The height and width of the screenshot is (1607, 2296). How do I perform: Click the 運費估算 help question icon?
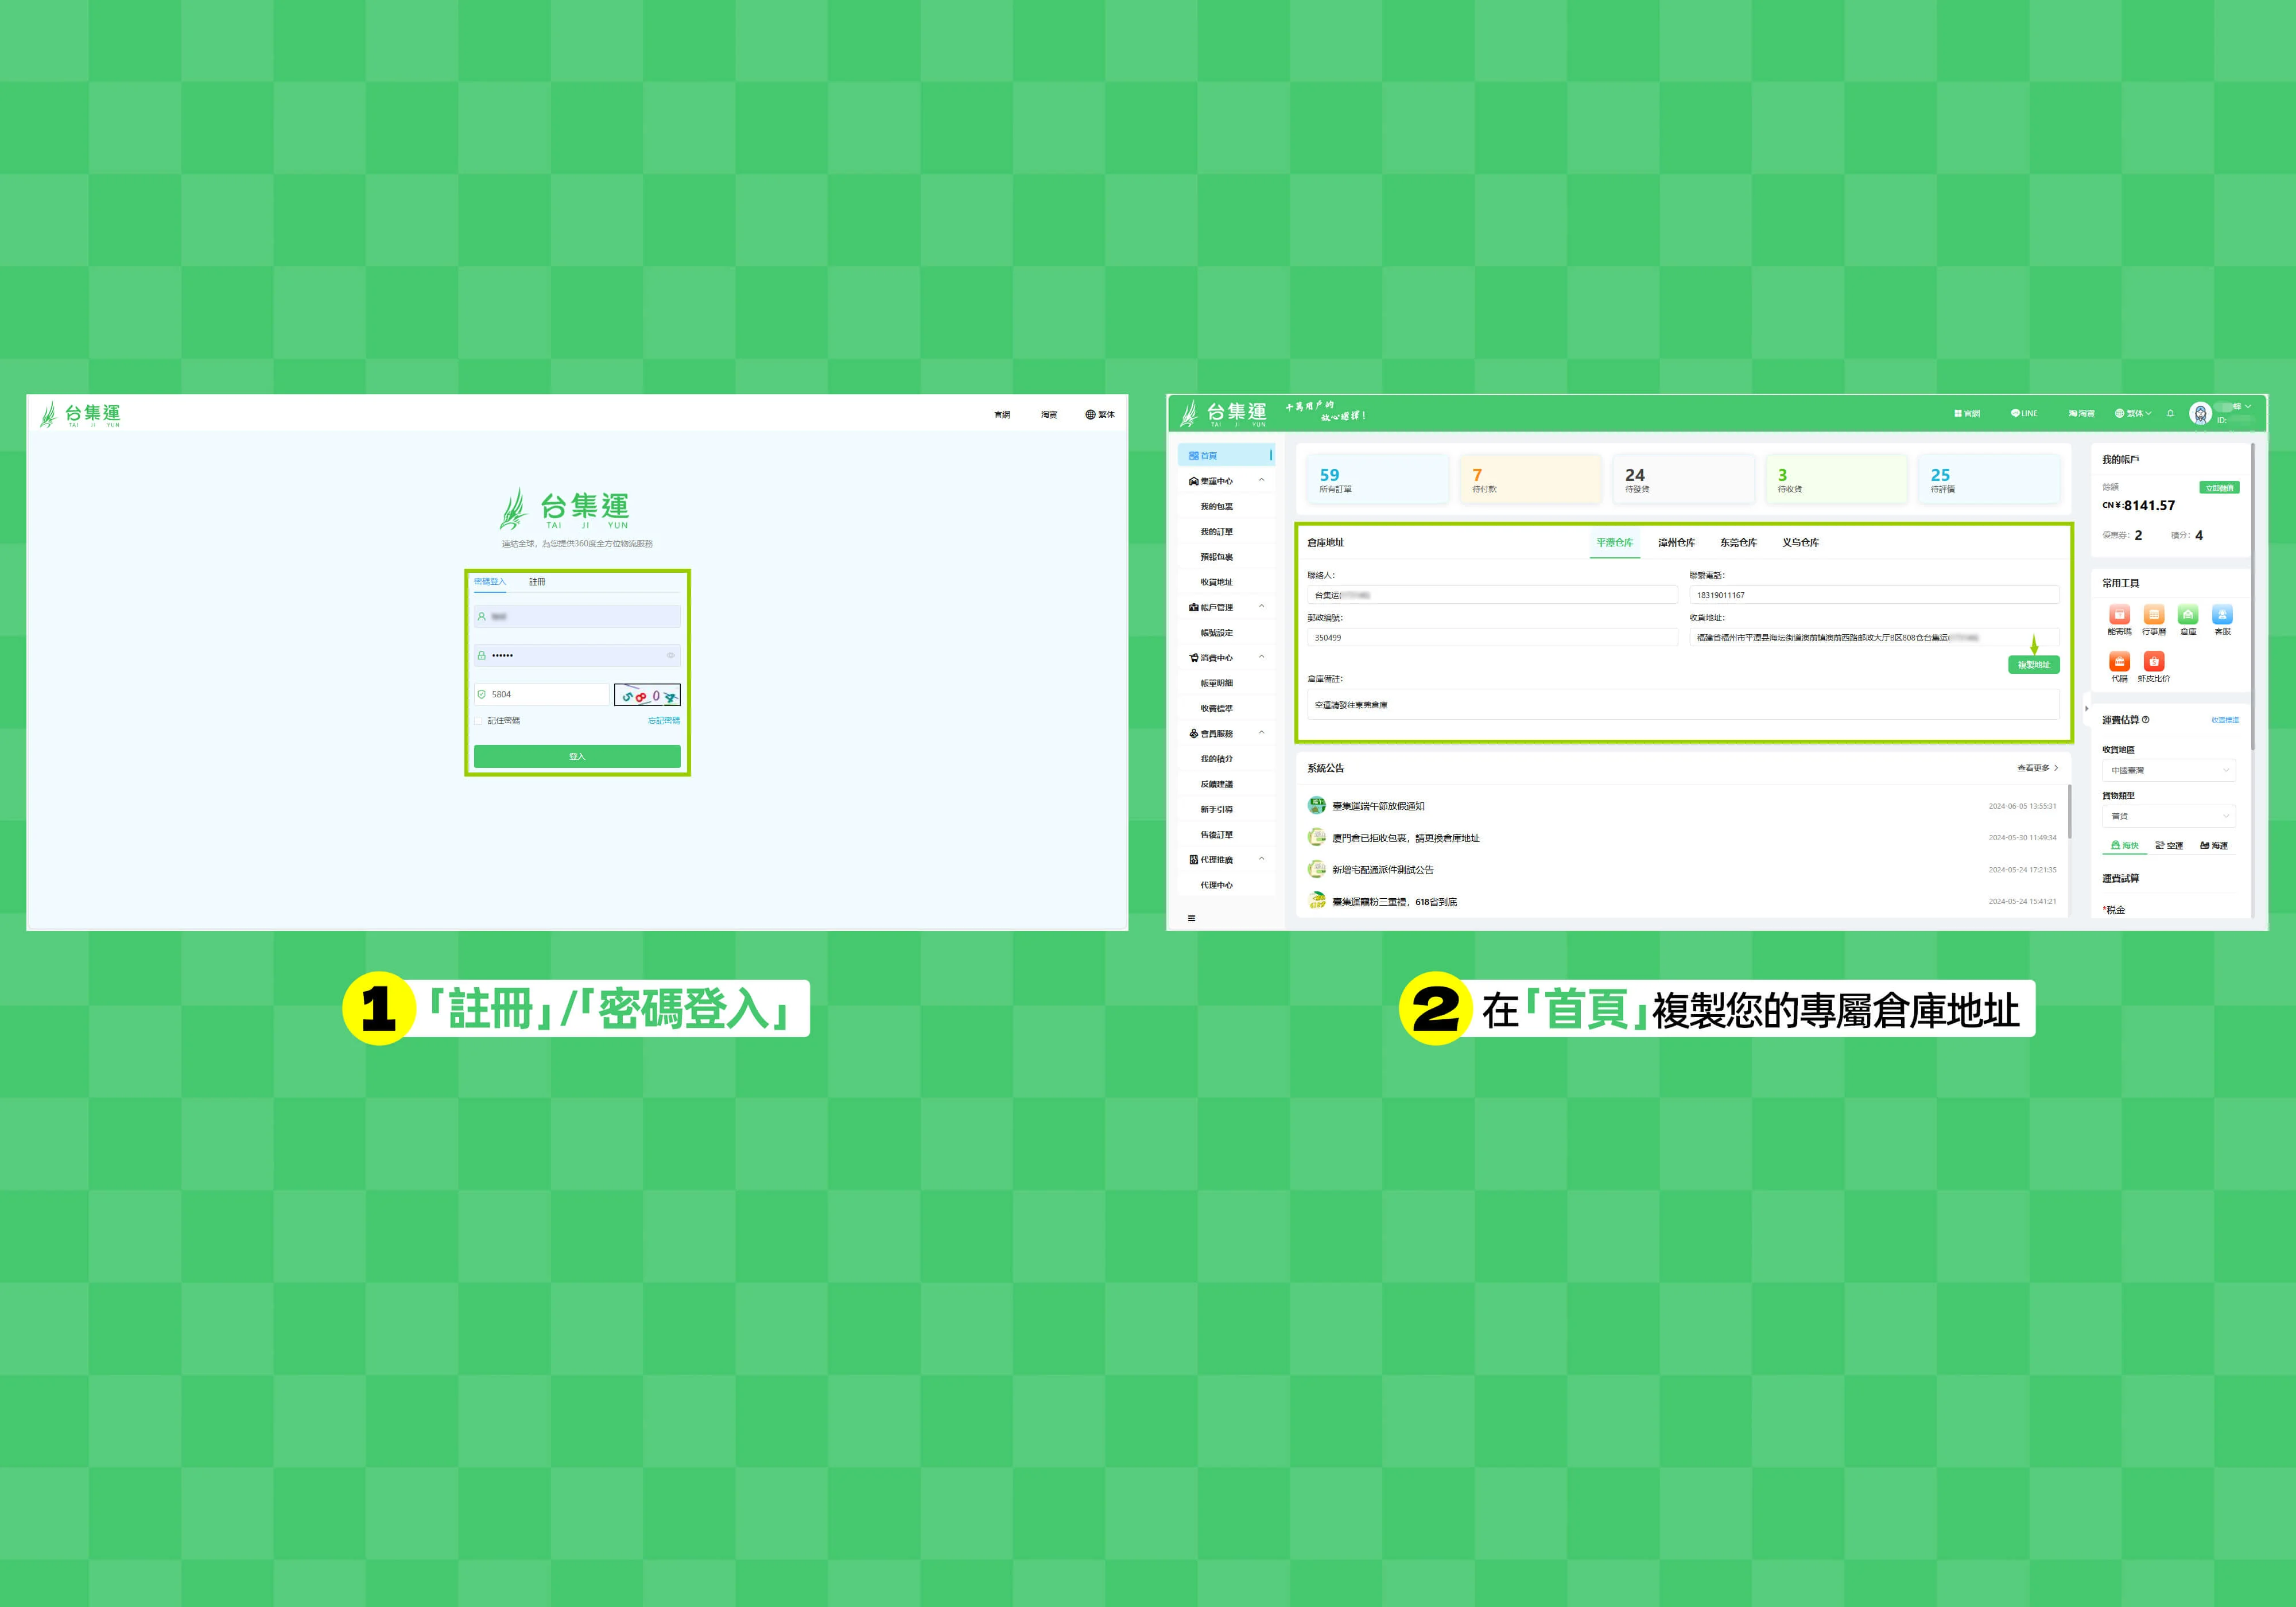(x=2146, y=720)
